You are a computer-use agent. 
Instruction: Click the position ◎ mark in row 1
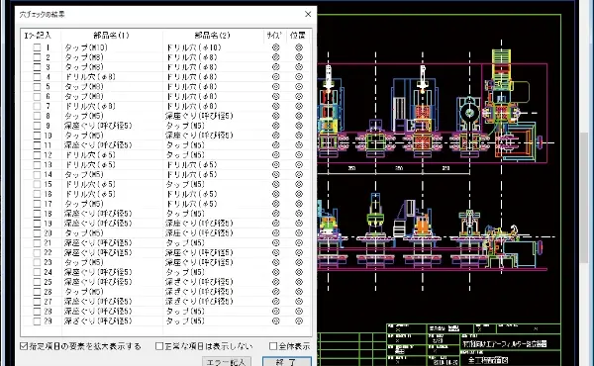coord(299,47)
